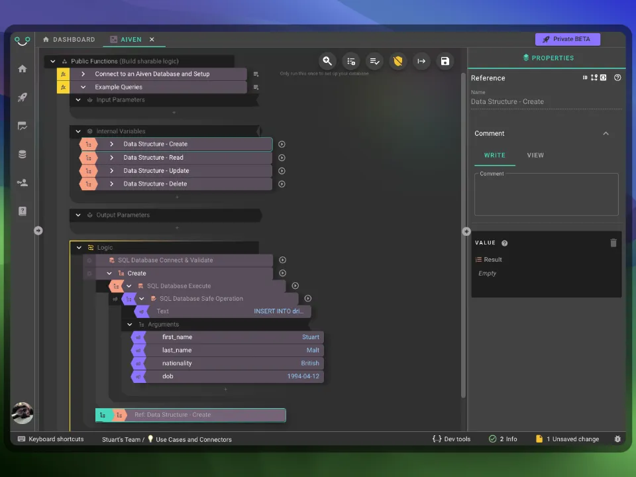
Task: Collapse the Comment section chevron
Action: [606, 133]
